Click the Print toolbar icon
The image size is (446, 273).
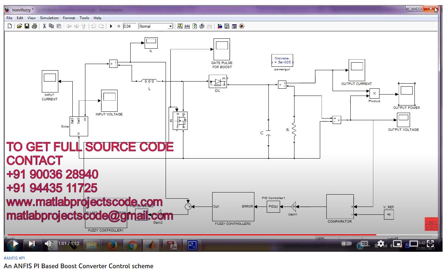[34, 26]
